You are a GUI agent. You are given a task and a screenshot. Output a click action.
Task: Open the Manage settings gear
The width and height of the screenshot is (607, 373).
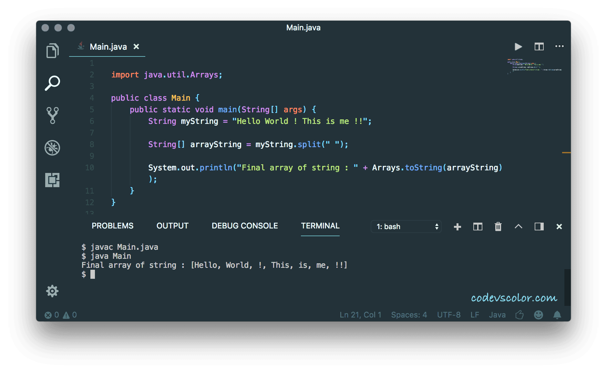click(x=52, y=291)
